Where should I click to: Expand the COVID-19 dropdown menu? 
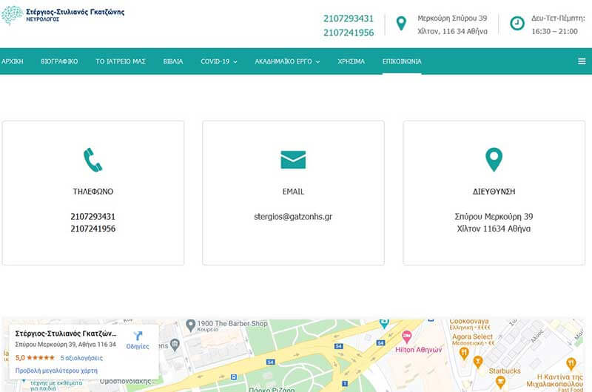tap(219, 61)
